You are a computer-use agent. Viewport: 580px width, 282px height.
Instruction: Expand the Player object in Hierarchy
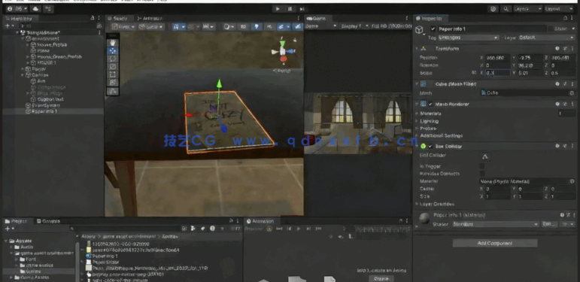point(23,69)
